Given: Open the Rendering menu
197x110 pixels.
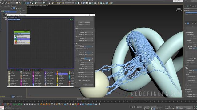Looking at the screenshot, I should (45, 1).
